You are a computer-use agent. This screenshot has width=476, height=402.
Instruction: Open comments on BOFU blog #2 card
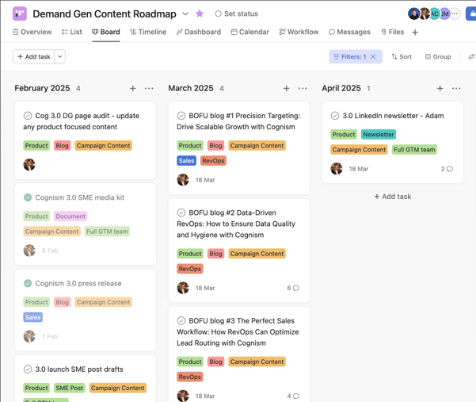click(x=293, y=288)
